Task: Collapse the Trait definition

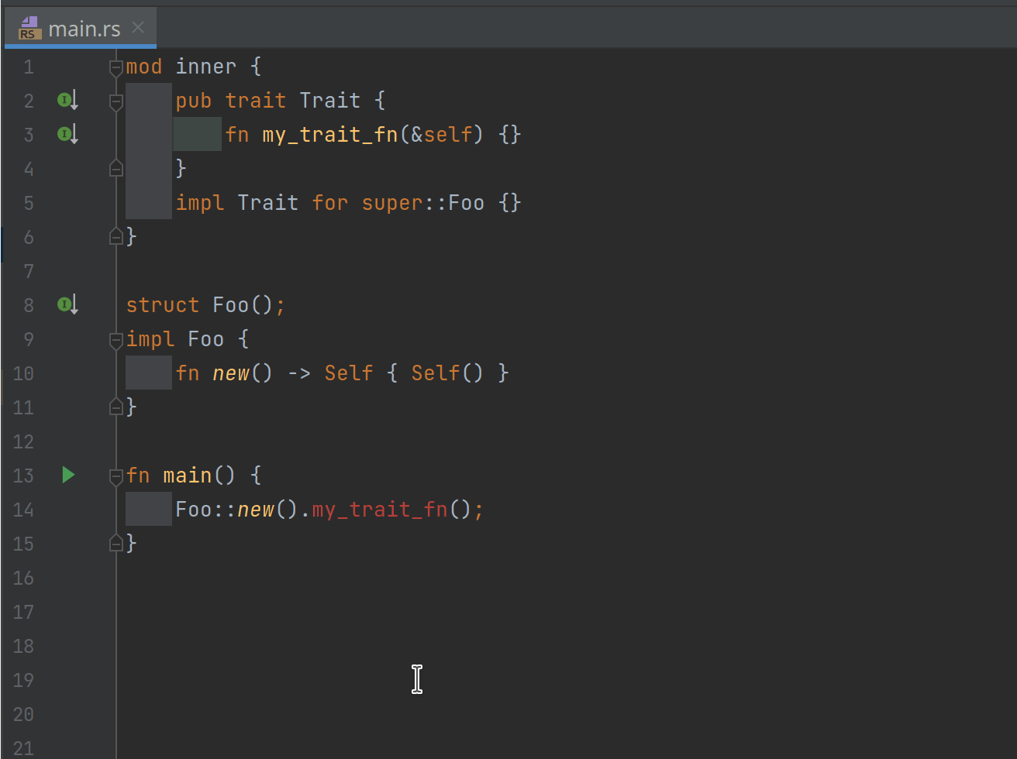Action: 115,100
